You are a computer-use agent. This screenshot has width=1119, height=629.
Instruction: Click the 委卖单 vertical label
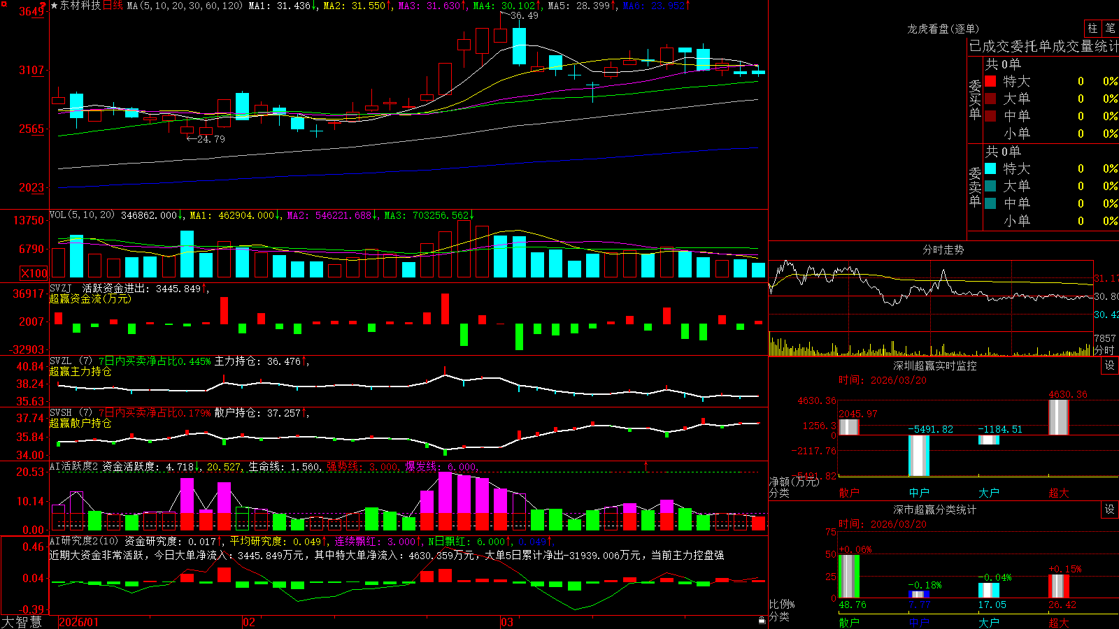pyautogui.click(x=975, y=187)
